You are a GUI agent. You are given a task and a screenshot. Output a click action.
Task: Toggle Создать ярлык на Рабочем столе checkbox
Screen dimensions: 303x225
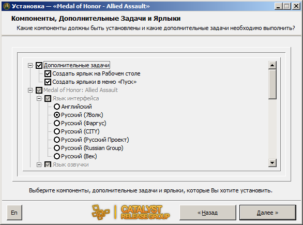click(48, 73)
